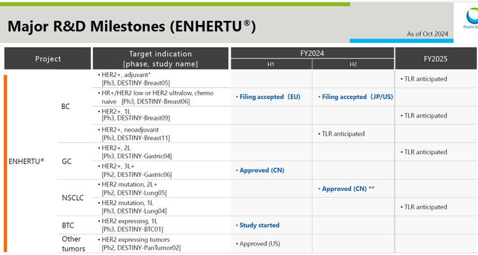The image size is (478, 255).
Task: Click the FY2024 column header
Action: (x=312, y=53)
